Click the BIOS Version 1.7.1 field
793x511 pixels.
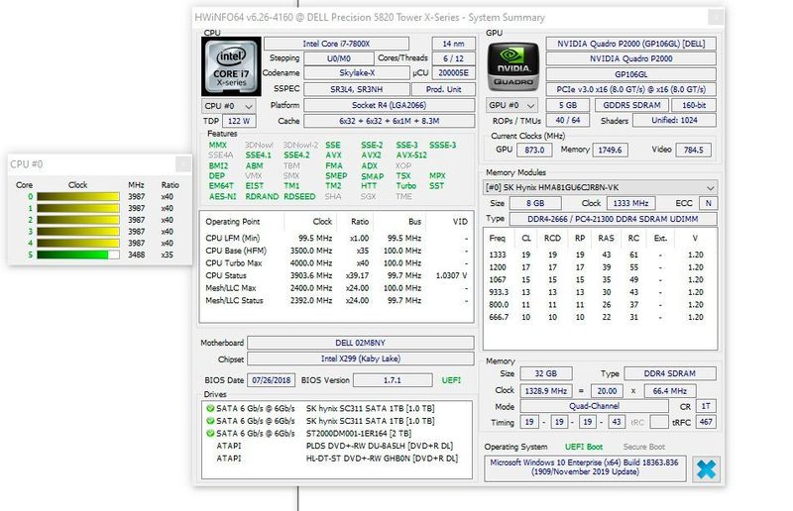click(393, 380)
